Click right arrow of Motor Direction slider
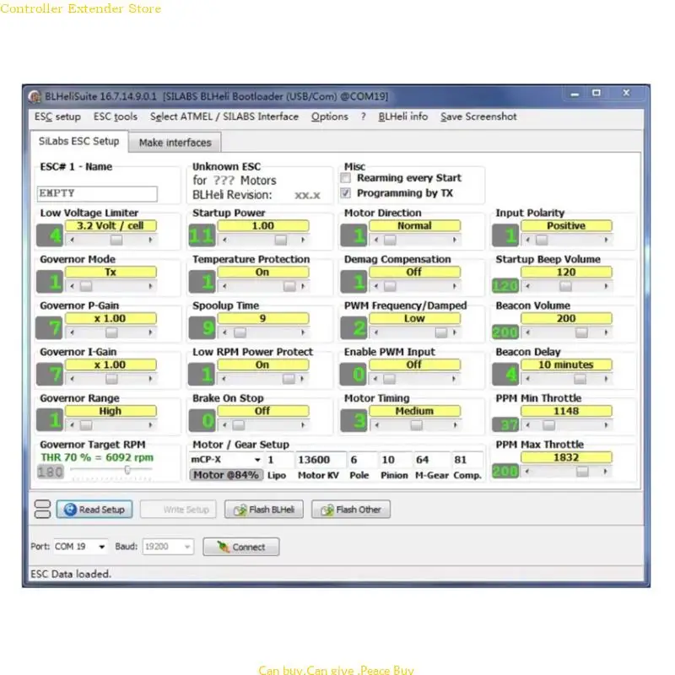The width and height of the screenshot is (675, 675). pos(455,240)
